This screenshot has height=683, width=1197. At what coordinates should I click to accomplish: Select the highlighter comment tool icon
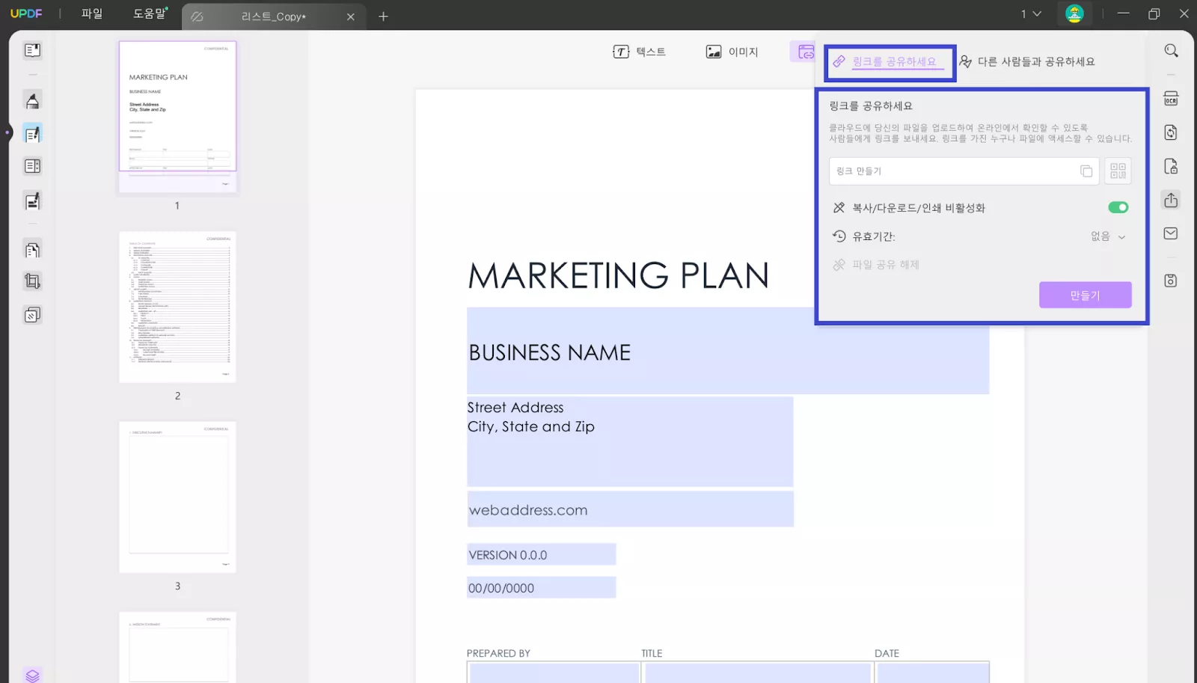[32, 101]
